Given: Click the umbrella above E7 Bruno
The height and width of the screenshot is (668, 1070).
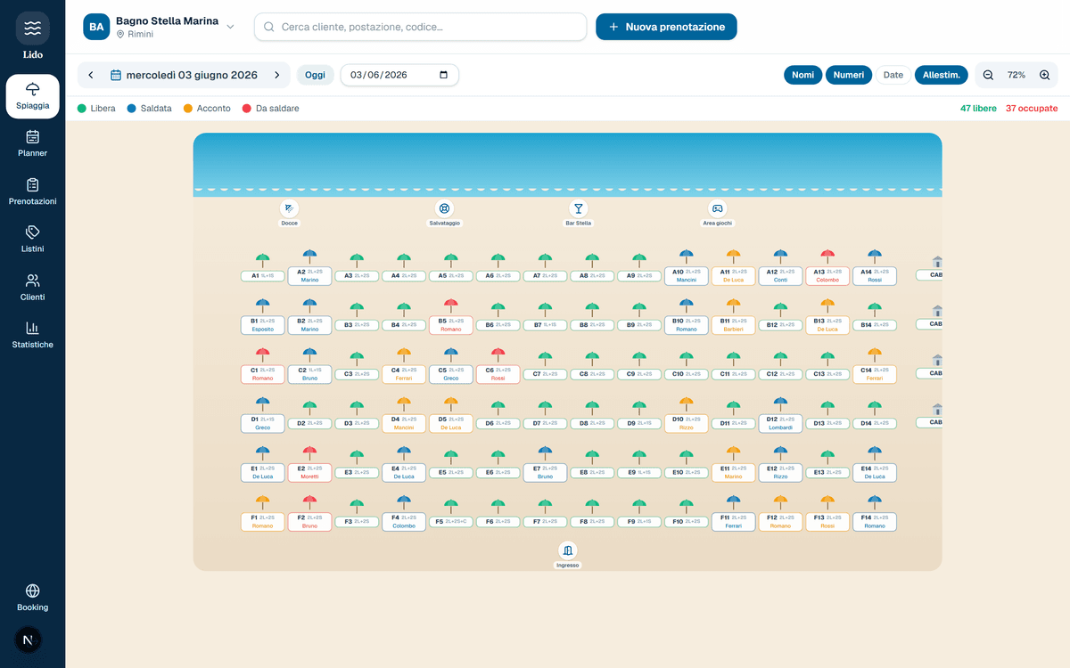Looking at the screenshot, I should [x=545, y=455].
